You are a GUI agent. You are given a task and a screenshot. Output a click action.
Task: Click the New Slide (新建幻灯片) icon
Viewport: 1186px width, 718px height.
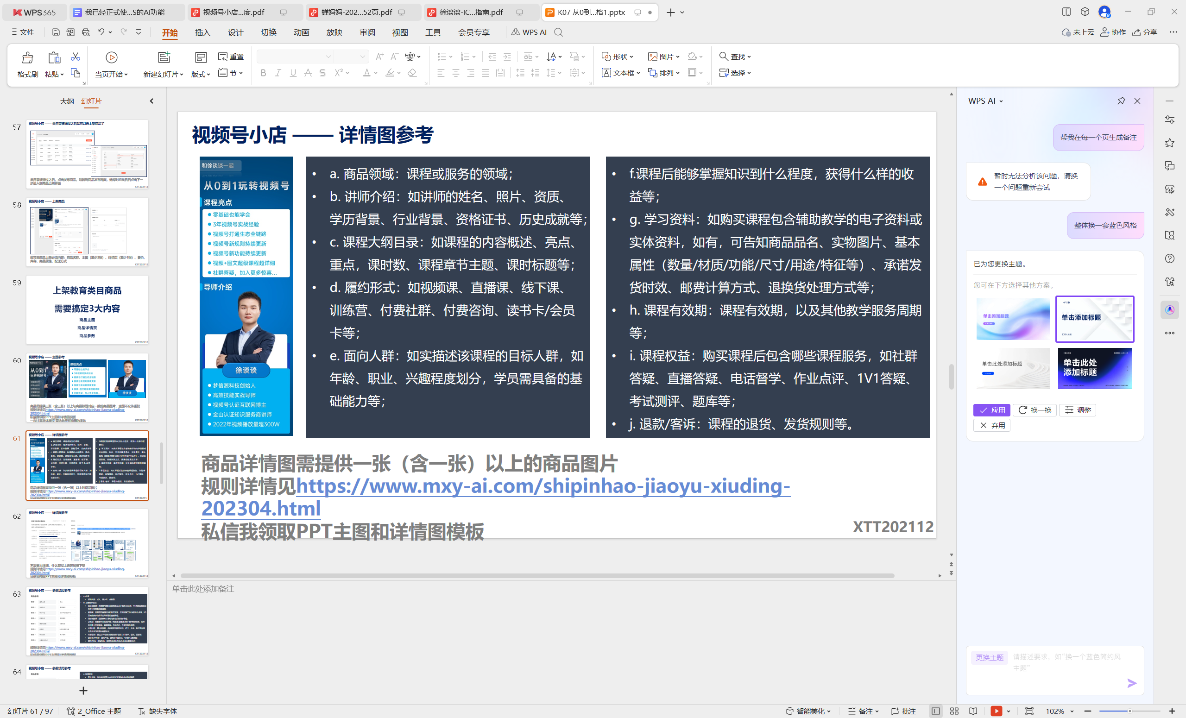tap(164, 57)
